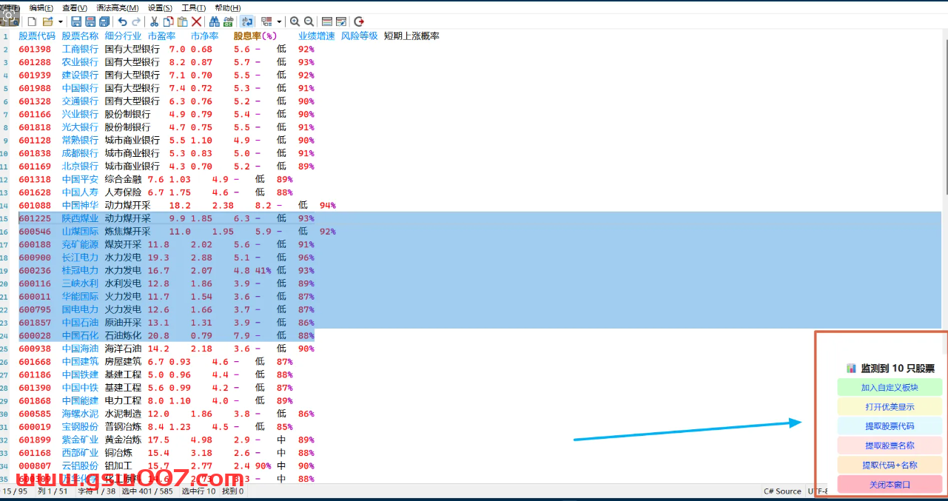Open the 设置 menu
This screenshot has height=501, width=948.
point(160,7)
